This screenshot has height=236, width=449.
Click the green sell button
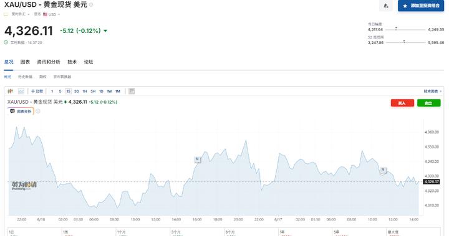point(428,103)
